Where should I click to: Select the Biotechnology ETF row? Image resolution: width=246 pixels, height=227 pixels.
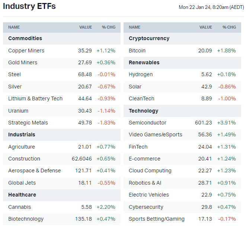tap(26, 219)
